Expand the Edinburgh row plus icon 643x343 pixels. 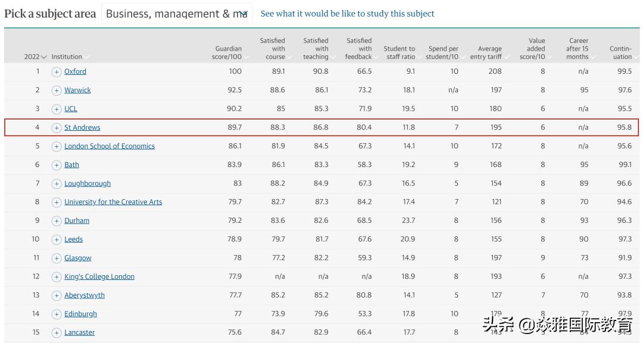(x=57, y=314)
